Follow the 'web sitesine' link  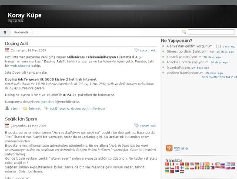tap(20, 65)
